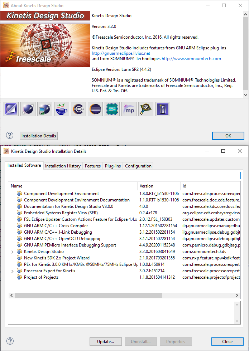Click id 'com.somniumtech.kds' cell
This screenshot has height=351, width=249.
tap(204, 252)
